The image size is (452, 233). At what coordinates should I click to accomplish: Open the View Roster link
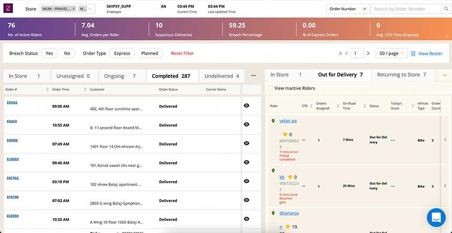coord(430,54)
